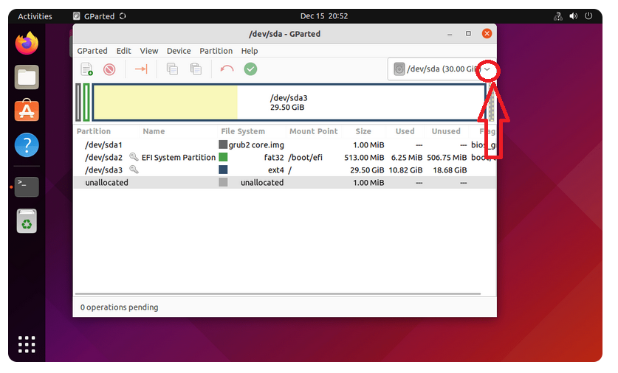Sort by the Mount Point column header
Screen dimensions: 618x373
coord(313,131)
